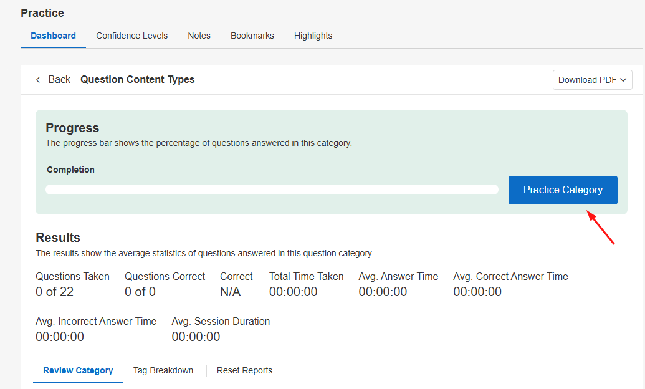Click the Practice page heading
645x389 pixels.
[42, 13]
